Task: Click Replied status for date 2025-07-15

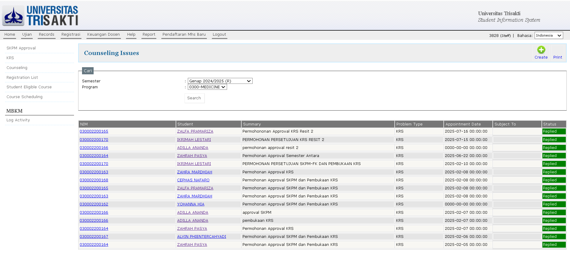Action: point(554,140)
